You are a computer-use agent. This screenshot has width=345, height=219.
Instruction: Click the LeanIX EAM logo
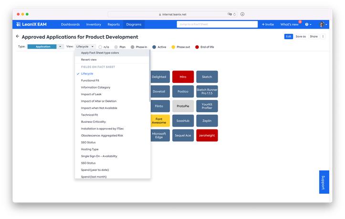[x=31, y=24]
